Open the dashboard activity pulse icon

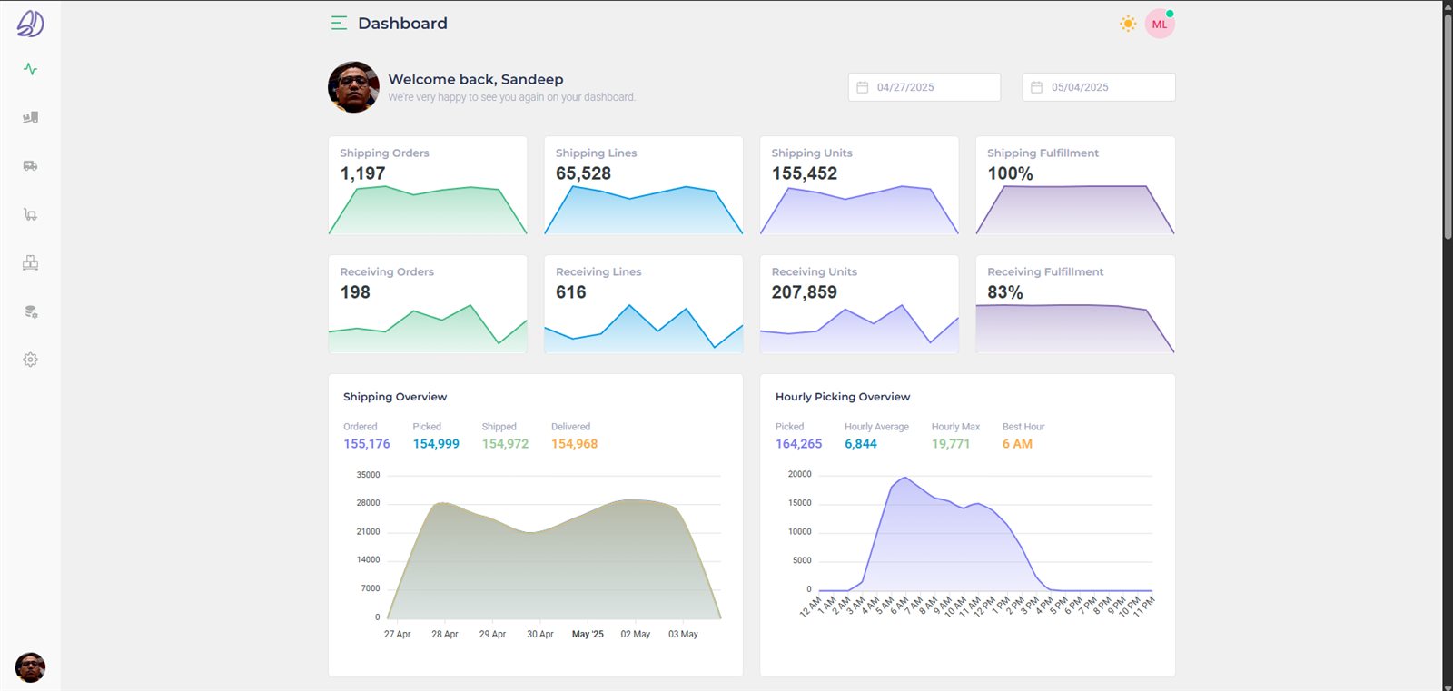(30, 69)
